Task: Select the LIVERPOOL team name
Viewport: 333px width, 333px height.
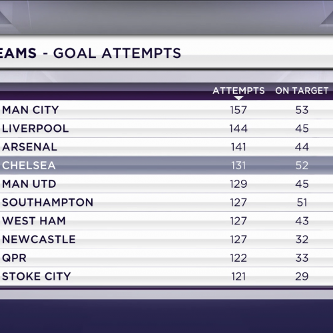Action: click(35, 129)
